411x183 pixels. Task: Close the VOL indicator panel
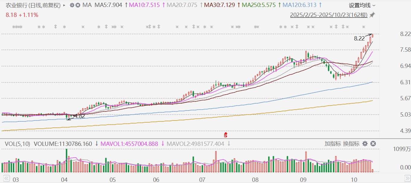pos(373,144)
